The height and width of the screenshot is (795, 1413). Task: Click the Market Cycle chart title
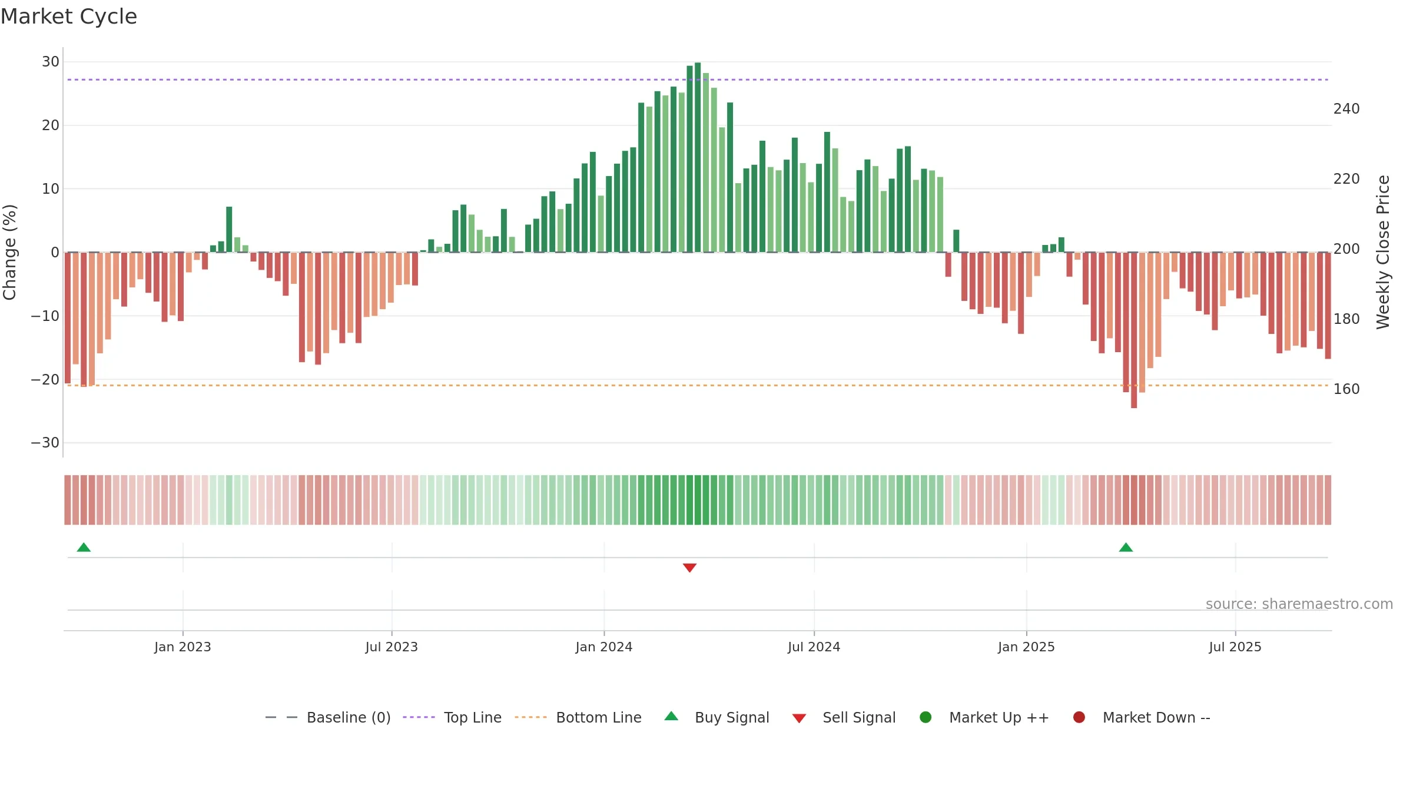[x=69, y=16]
